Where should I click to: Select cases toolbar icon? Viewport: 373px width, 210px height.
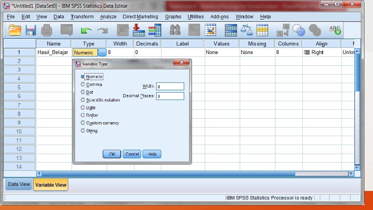[262, 30]
